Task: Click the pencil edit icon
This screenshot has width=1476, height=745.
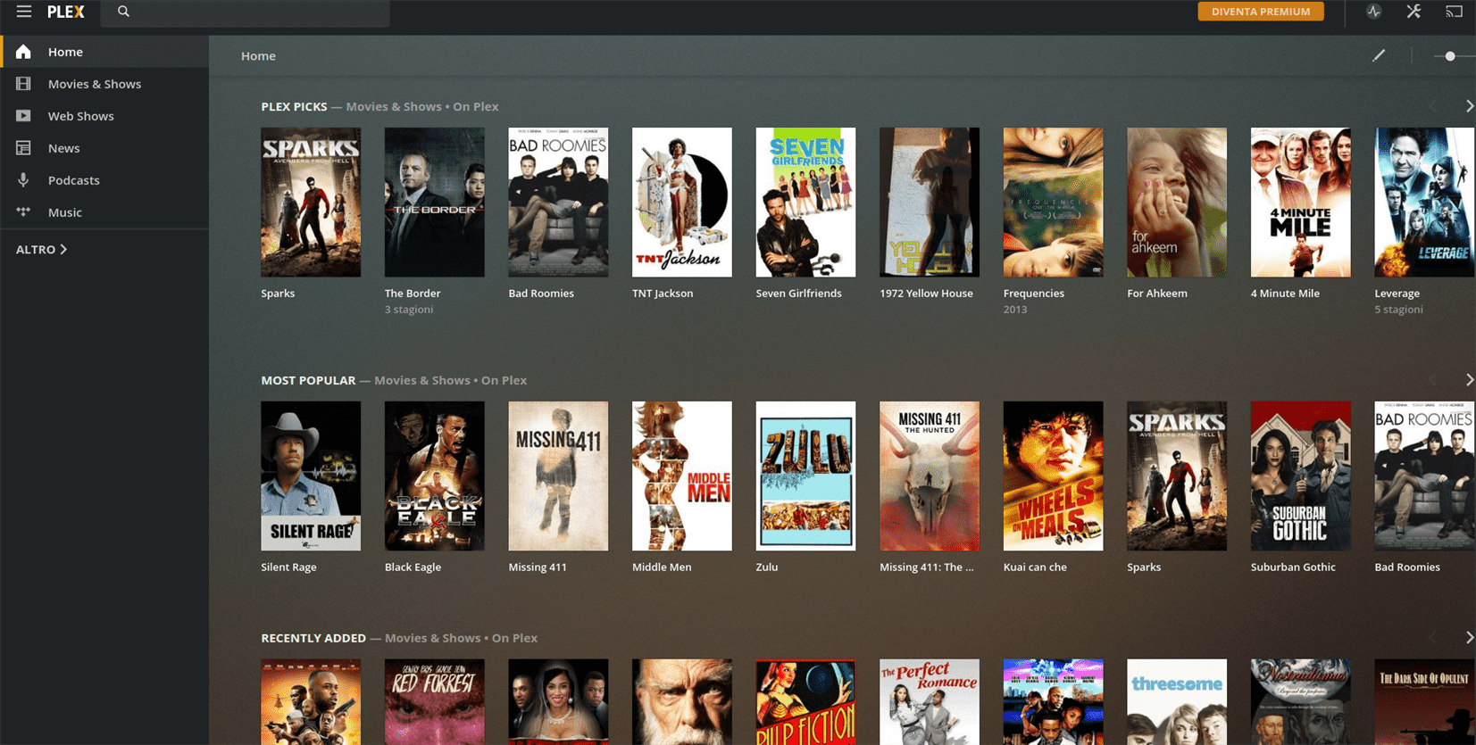Action: [x=1379, y=55]
